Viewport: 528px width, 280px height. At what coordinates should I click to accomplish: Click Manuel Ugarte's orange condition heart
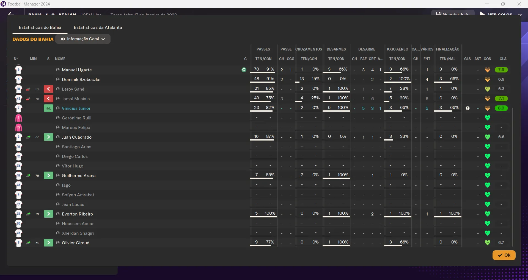[488, 70]
